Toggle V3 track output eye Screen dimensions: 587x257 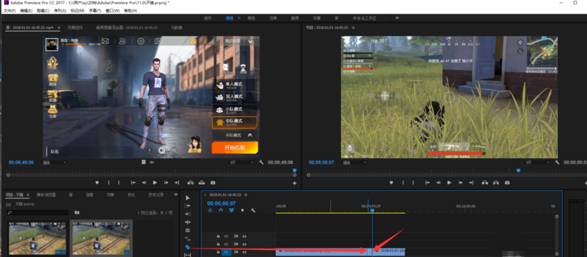[244, 236]
